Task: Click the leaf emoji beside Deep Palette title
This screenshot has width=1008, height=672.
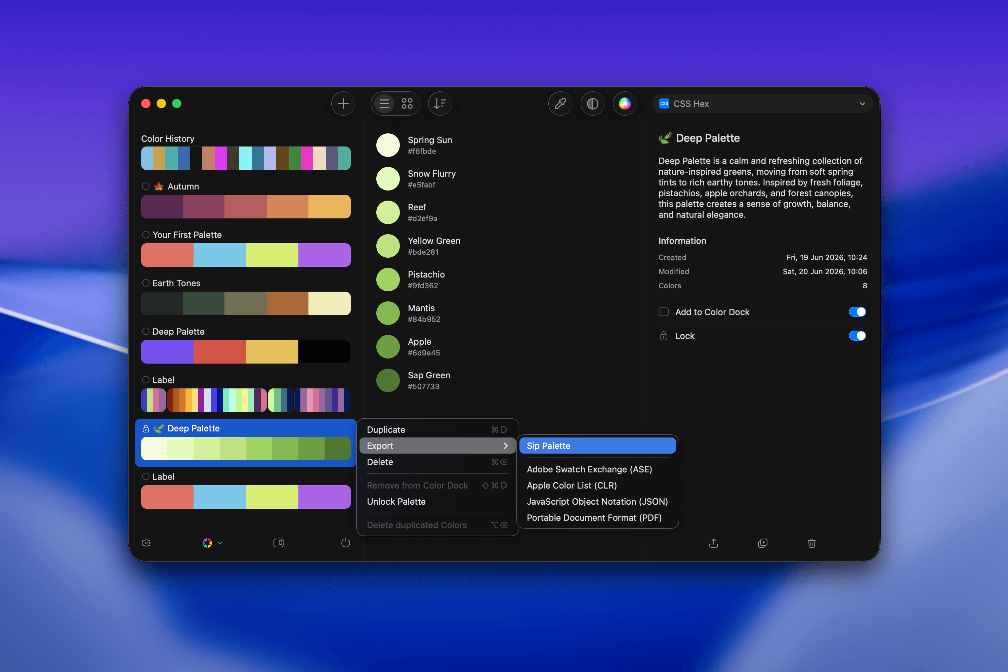Action: click(665, 138)
